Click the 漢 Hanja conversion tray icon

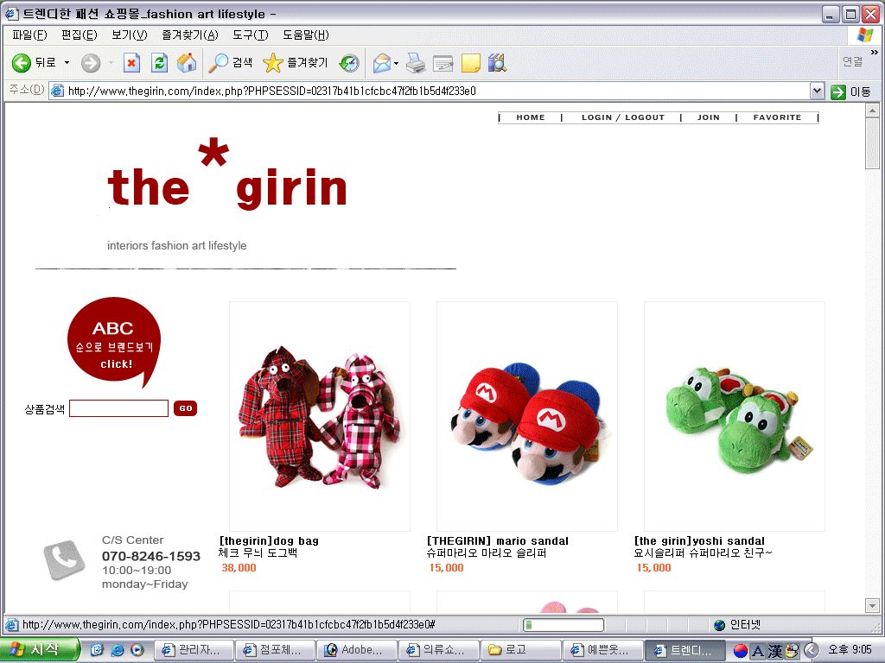pos(775,651)
